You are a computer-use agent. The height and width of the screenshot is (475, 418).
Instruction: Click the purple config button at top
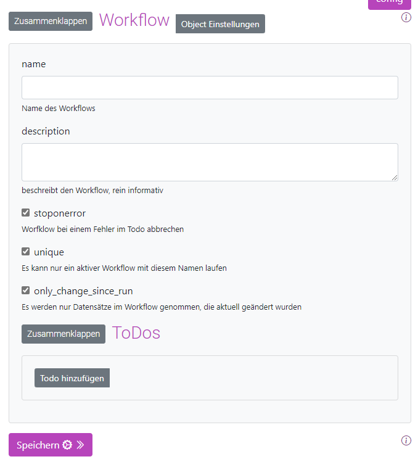[x=389, y=4]
